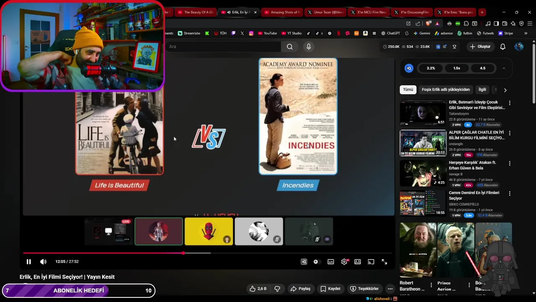Image resolution: width=536 pixels, height=302 pixels.
Task: Switch to The Beauty Of A Gh tab
Action: pyautogui.click(x=196, y=12)
